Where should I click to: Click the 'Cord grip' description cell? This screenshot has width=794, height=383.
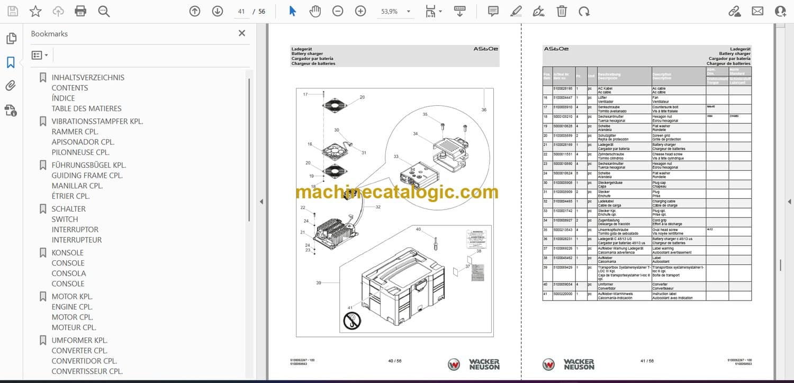(660, 221)
